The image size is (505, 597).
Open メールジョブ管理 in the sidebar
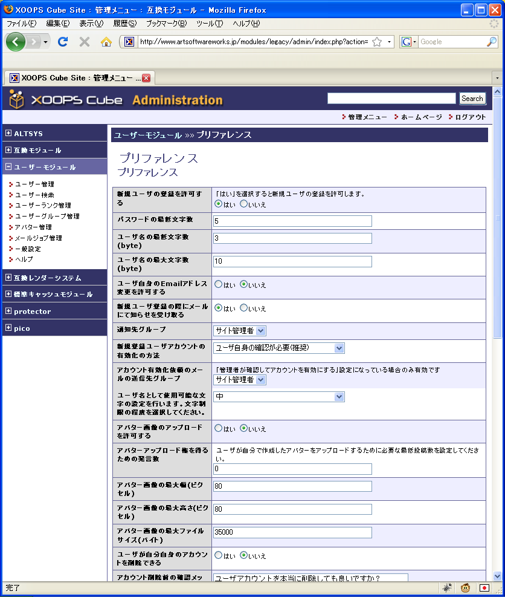[x=39, y=238]
